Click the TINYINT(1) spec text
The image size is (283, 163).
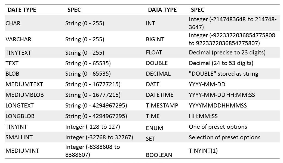(203, 150)
